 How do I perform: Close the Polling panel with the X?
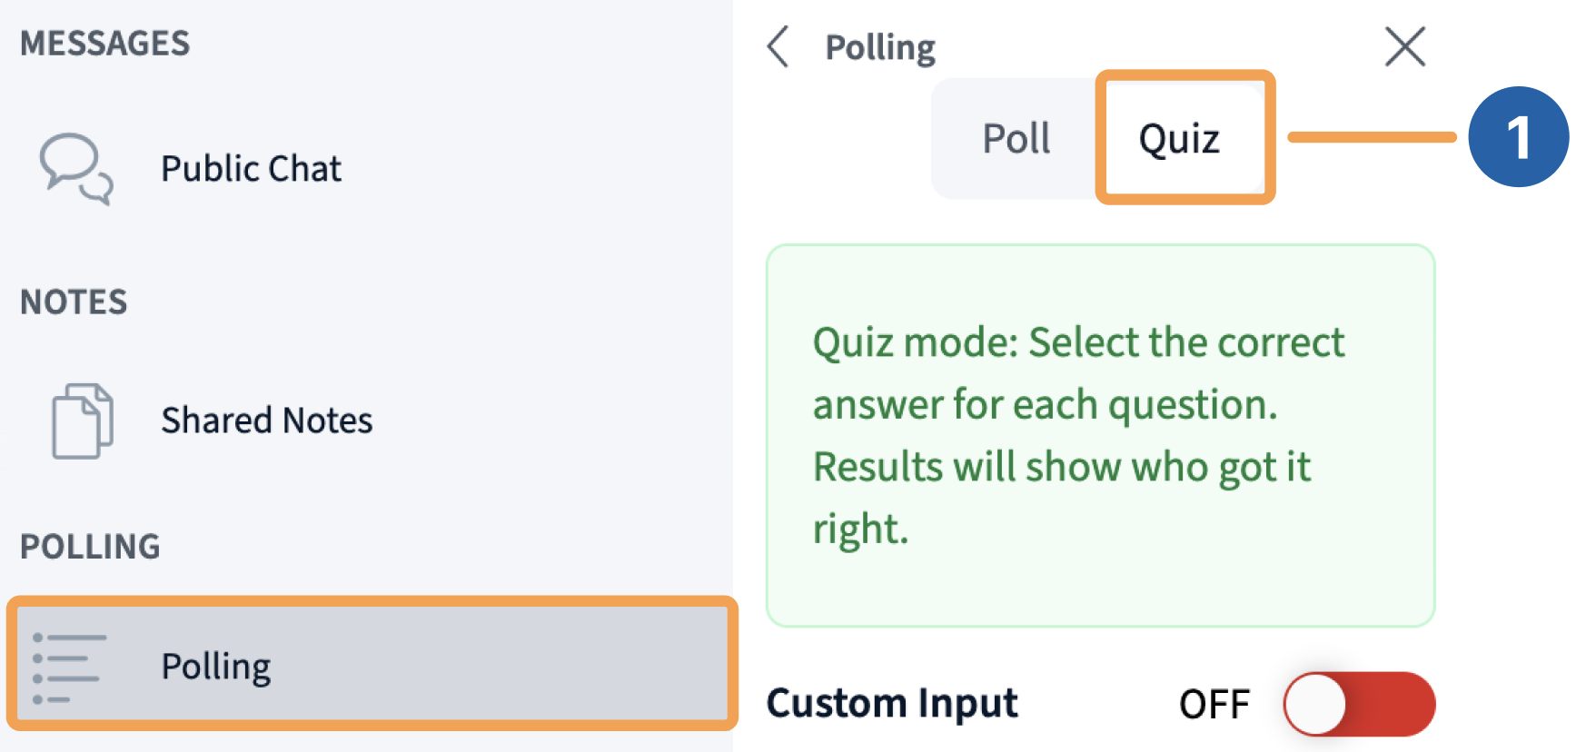point(1404,46)
